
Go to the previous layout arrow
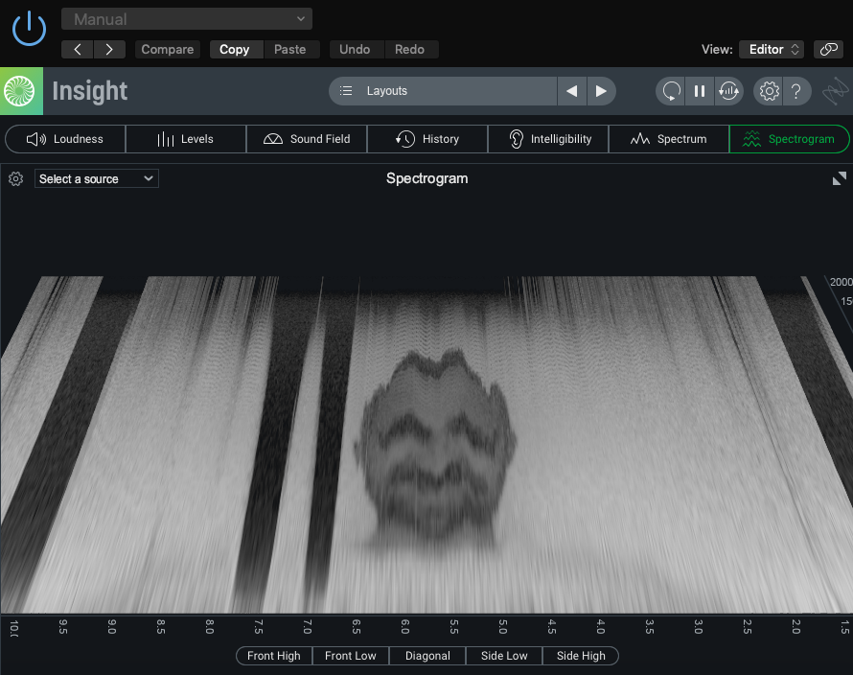[x=572, y=91]
